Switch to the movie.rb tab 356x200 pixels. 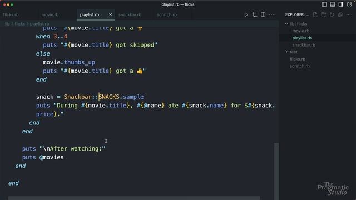point(50,15)
